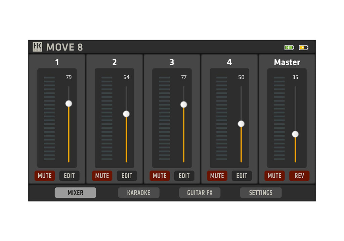Screen dimensions: 344x241
Task: Open the EDIT panel for channel 1
Action: click(70, 176)
